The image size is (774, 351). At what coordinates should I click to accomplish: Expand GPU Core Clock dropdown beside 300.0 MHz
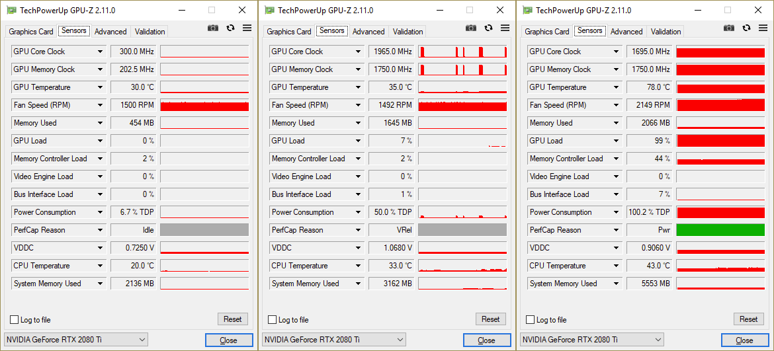[101, 52]
